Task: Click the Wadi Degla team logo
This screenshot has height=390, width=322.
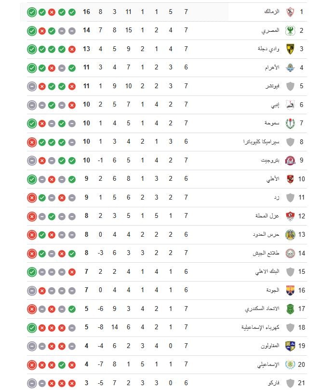Action: point(290,49)
